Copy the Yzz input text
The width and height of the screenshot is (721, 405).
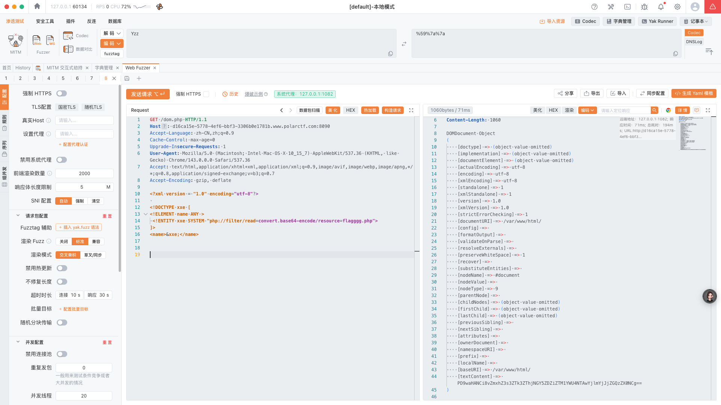[x=391, y=54]
